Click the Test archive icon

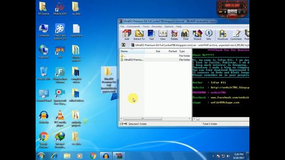point(151,35)
